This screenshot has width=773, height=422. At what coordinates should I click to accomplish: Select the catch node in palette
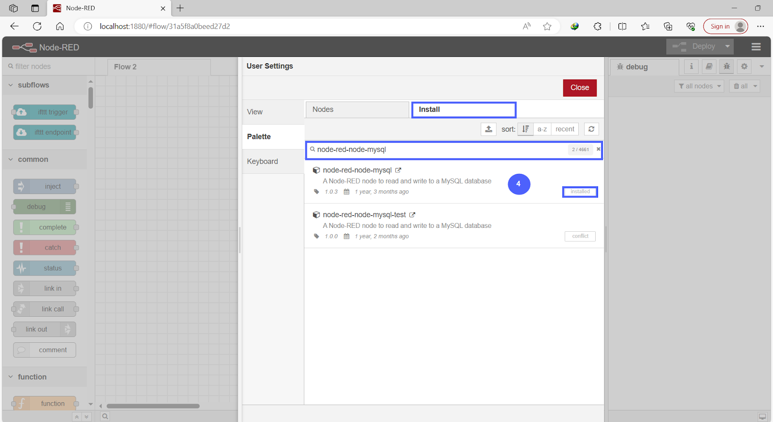pyautogui.click(x=45, y=248)
